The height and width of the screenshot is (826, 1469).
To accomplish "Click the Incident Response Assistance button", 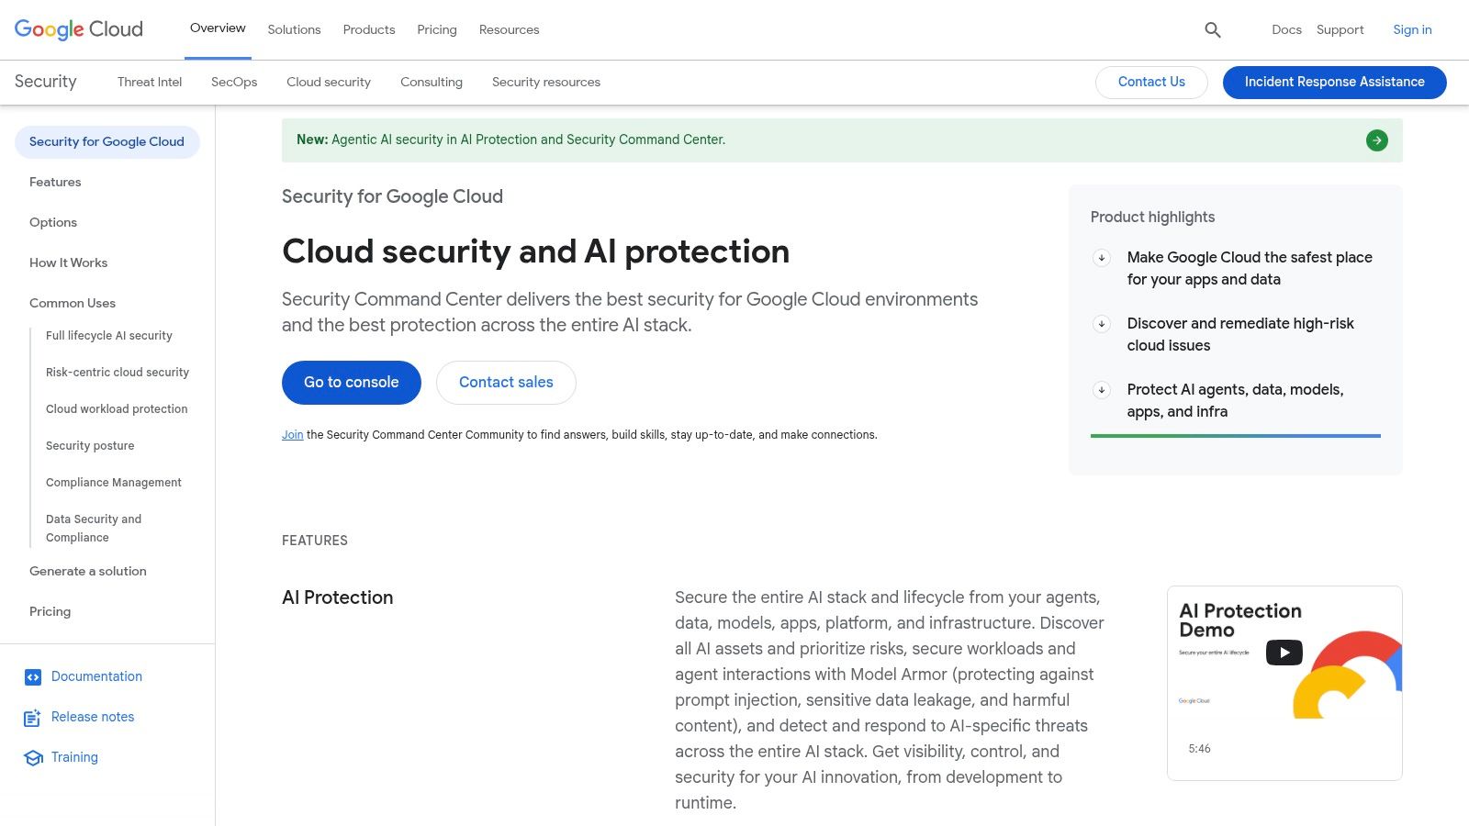I will 1333,82.
